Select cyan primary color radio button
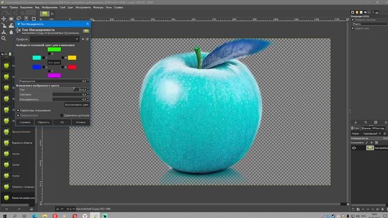This screenshot has width=388, height=218. pyautogui.click(x=44, y=58)
